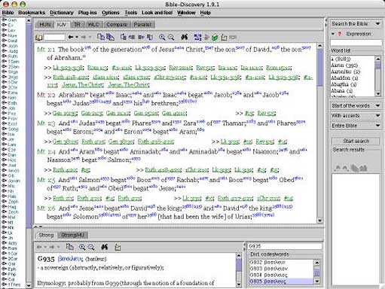
Task: Toggle the Expression disclosure triangle
Action: click(333, 34)
